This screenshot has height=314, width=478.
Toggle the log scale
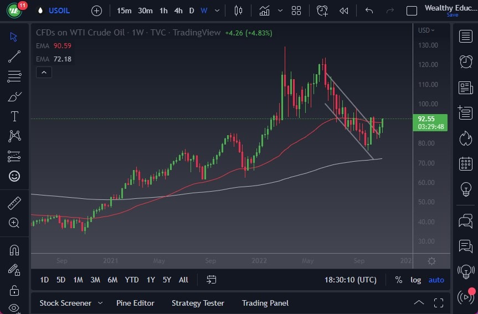click(415, 280)
